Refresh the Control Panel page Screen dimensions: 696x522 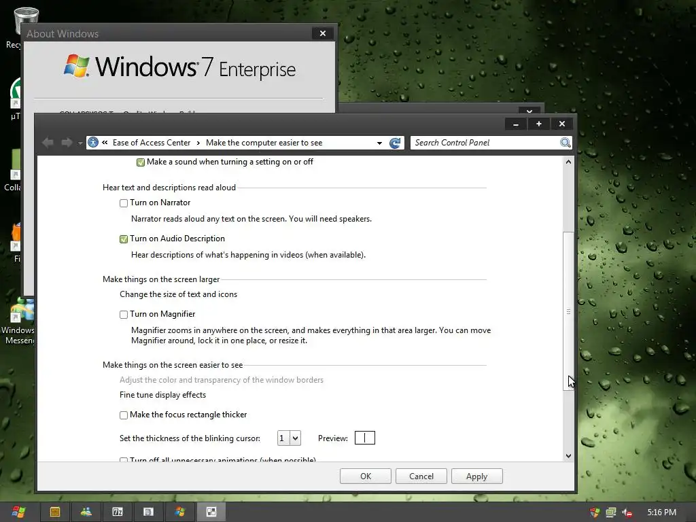tap(395, 143)
